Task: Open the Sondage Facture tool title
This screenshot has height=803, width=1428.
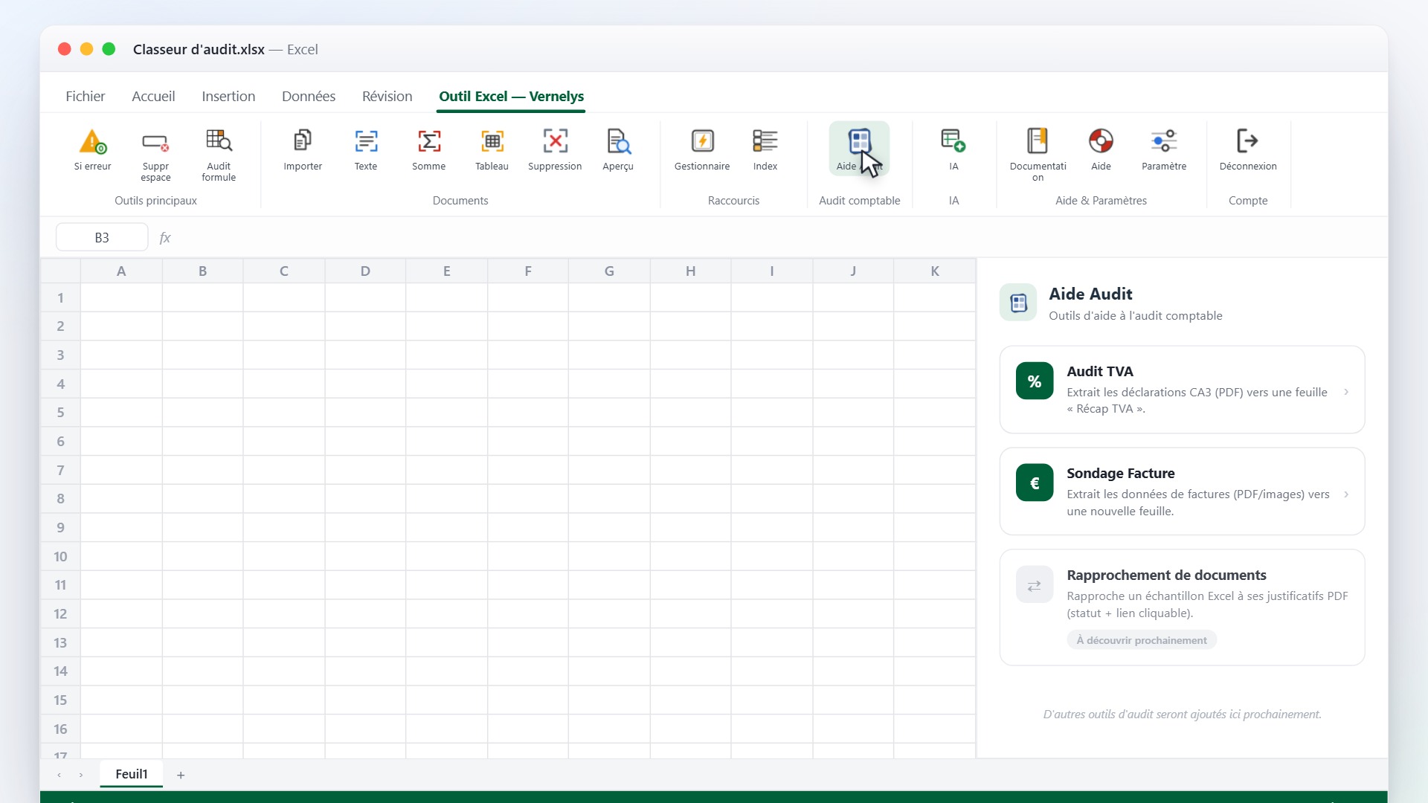Action: pos(1121,474)
